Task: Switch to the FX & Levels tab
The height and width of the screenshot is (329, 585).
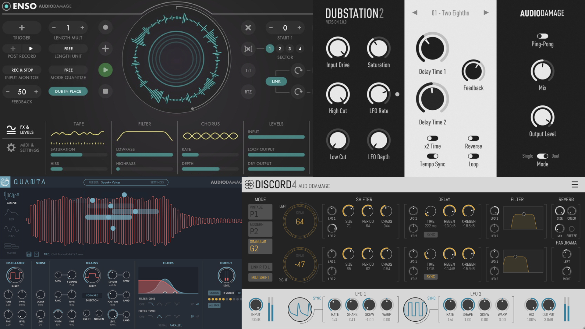Action: pos(20,130)
